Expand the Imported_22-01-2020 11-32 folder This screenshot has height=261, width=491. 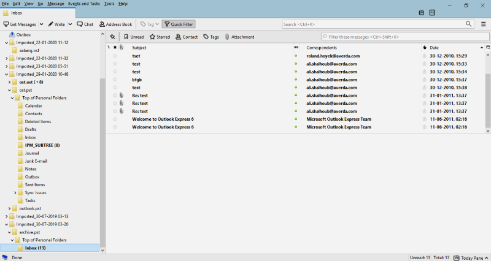coord(7,58)
